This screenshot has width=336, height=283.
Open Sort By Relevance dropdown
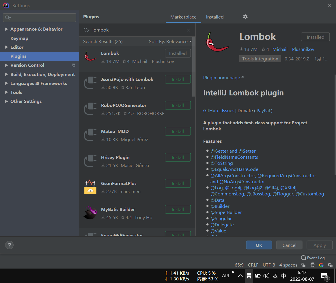coord(170,41)
